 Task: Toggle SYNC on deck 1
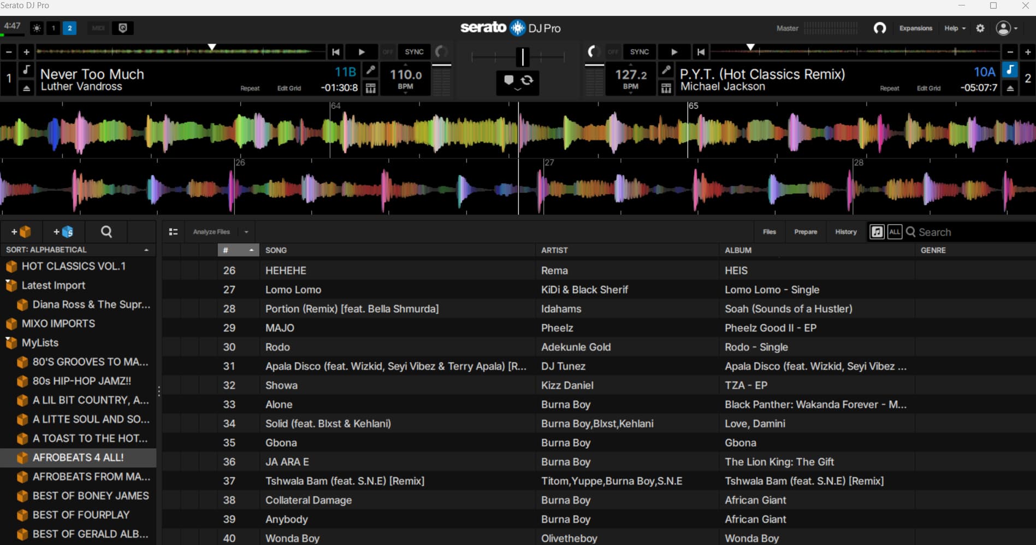pyautogui.click(x=414, y=52)
